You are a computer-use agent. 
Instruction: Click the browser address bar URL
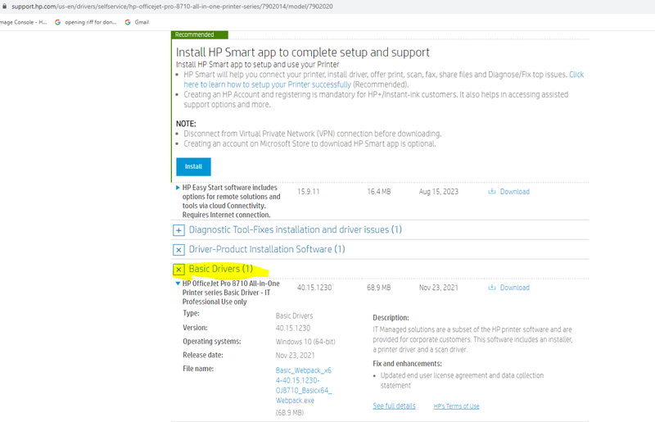click(x=172, y=7)
